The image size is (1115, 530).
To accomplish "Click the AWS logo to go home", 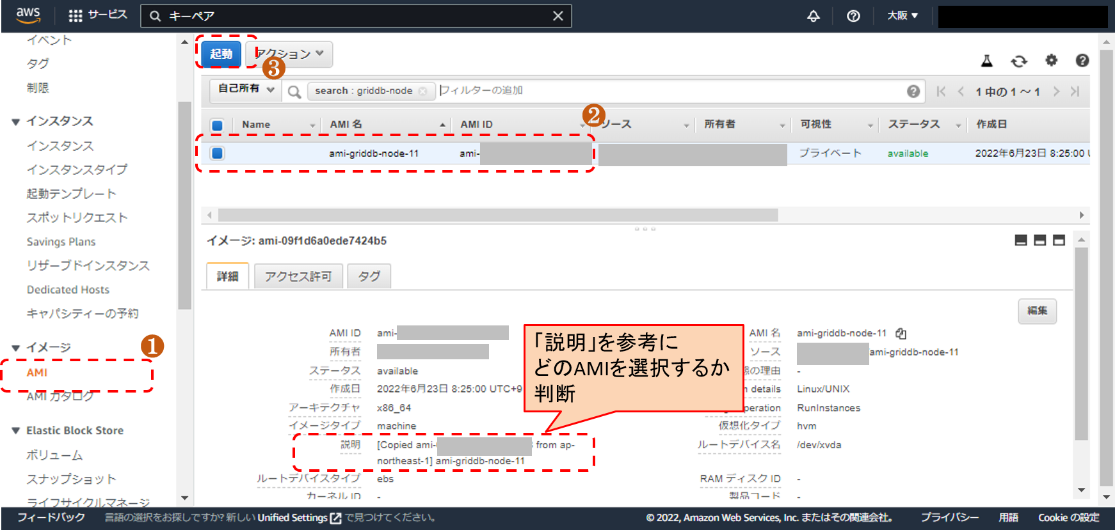I will [28, 15].
